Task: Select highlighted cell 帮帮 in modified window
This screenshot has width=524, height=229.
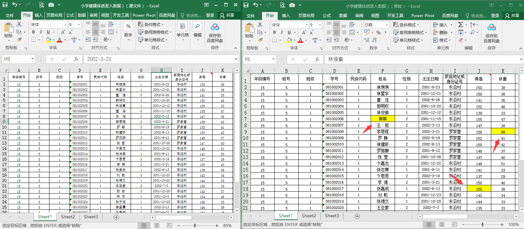Action: tap(383, 118)
